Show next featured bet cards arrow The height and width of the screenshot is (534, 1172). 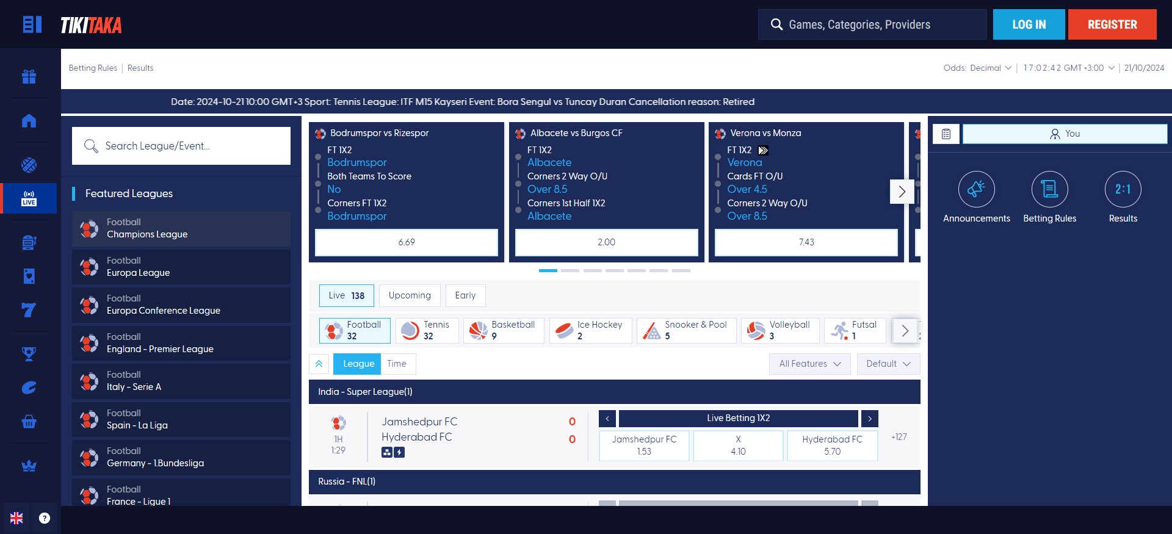tap(902, 192)
